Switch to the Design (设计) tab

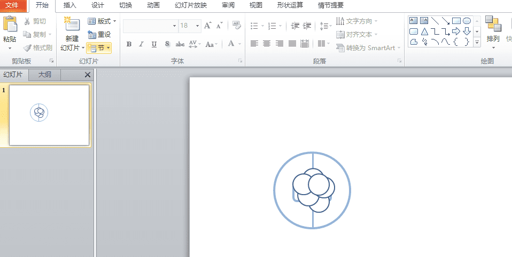(98, 5)
